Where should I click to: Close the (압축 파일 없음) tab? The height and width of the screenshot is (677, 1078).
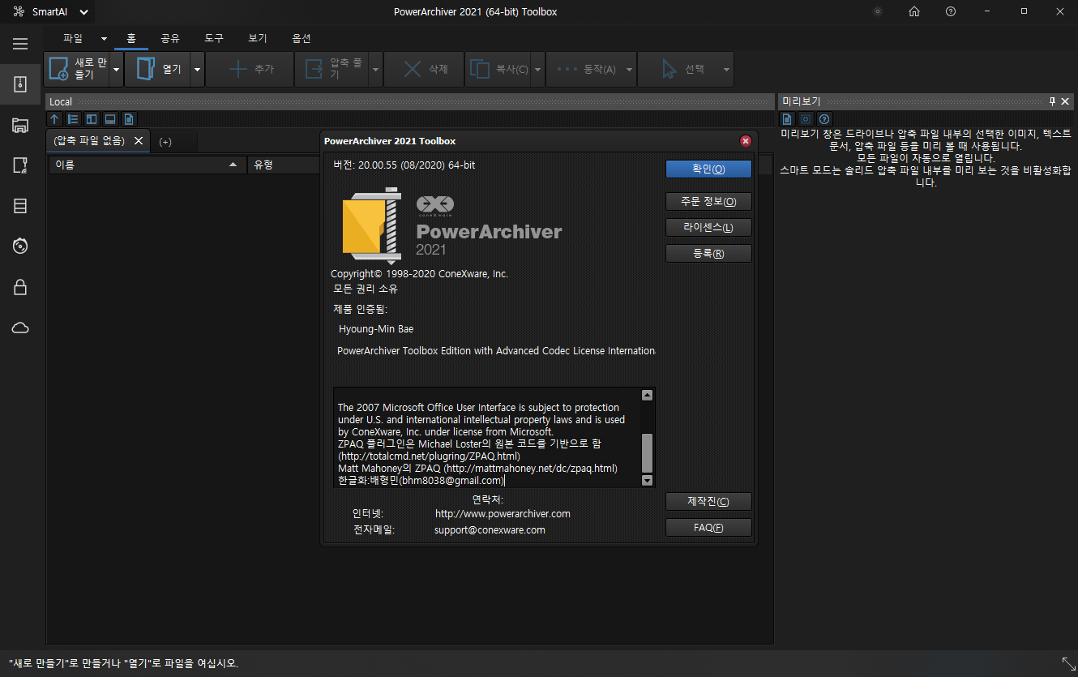(139, 141)
